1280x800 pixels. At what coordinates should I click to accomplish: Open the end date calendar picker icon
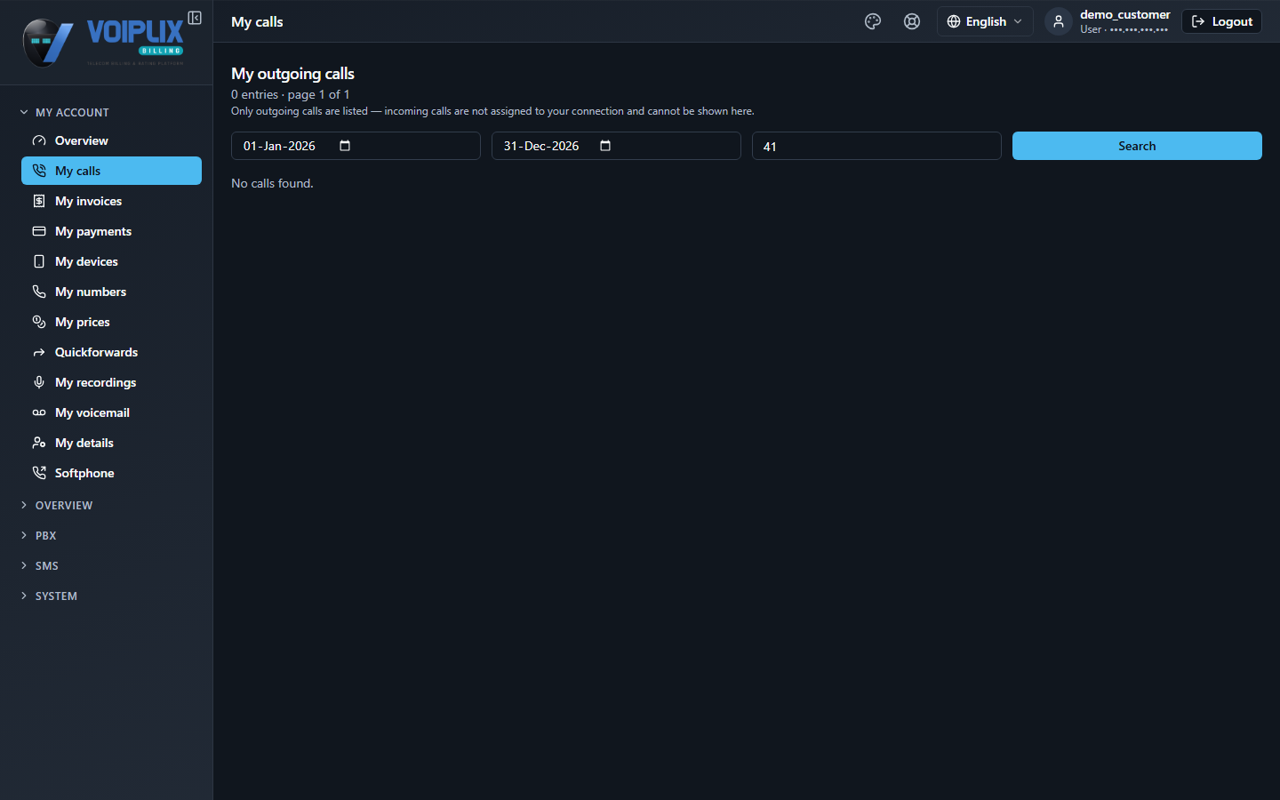click(x=605, y=146)
